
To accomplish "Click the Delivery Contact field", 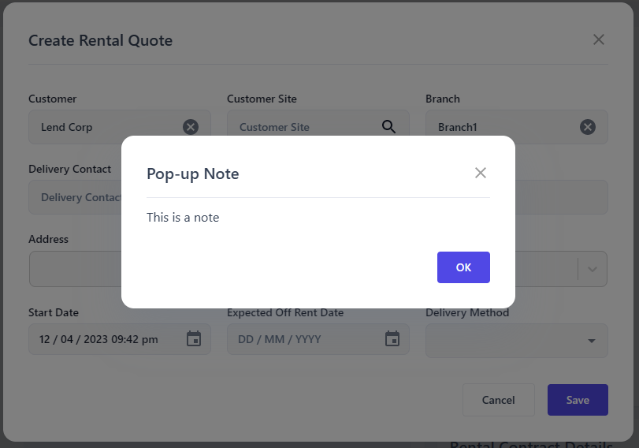I will tap(76, 197).
